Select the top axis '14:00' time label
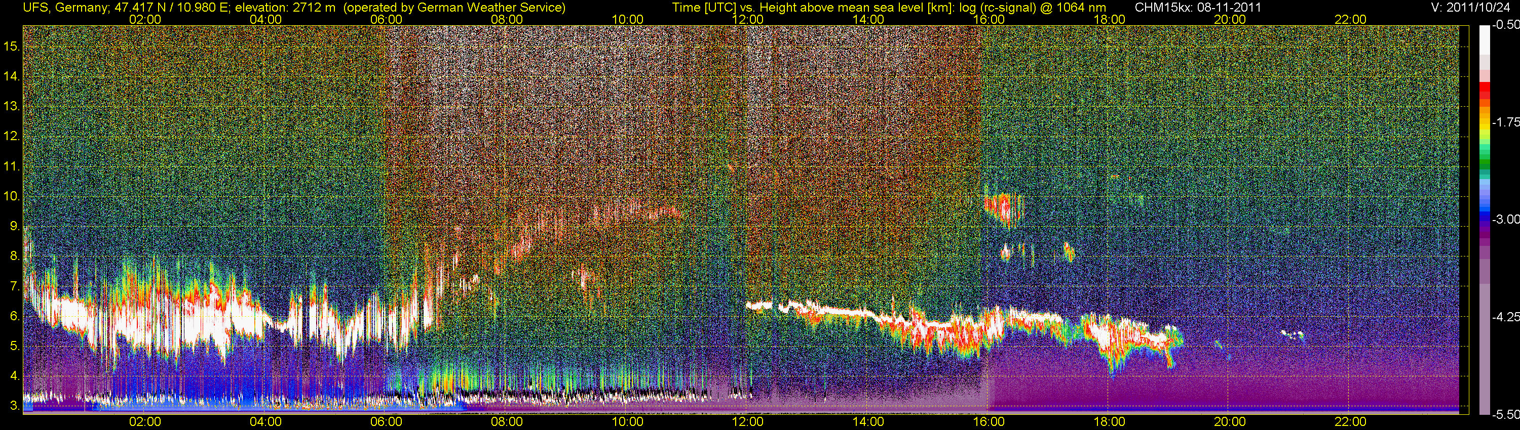 [x=868, y=19]
